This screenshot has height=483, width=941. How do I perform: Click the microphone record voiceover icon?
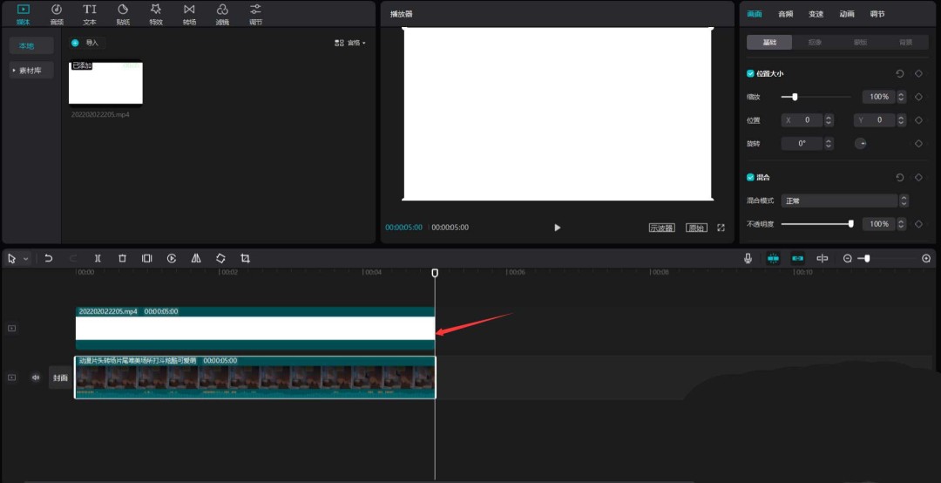[x=748, y=259]
